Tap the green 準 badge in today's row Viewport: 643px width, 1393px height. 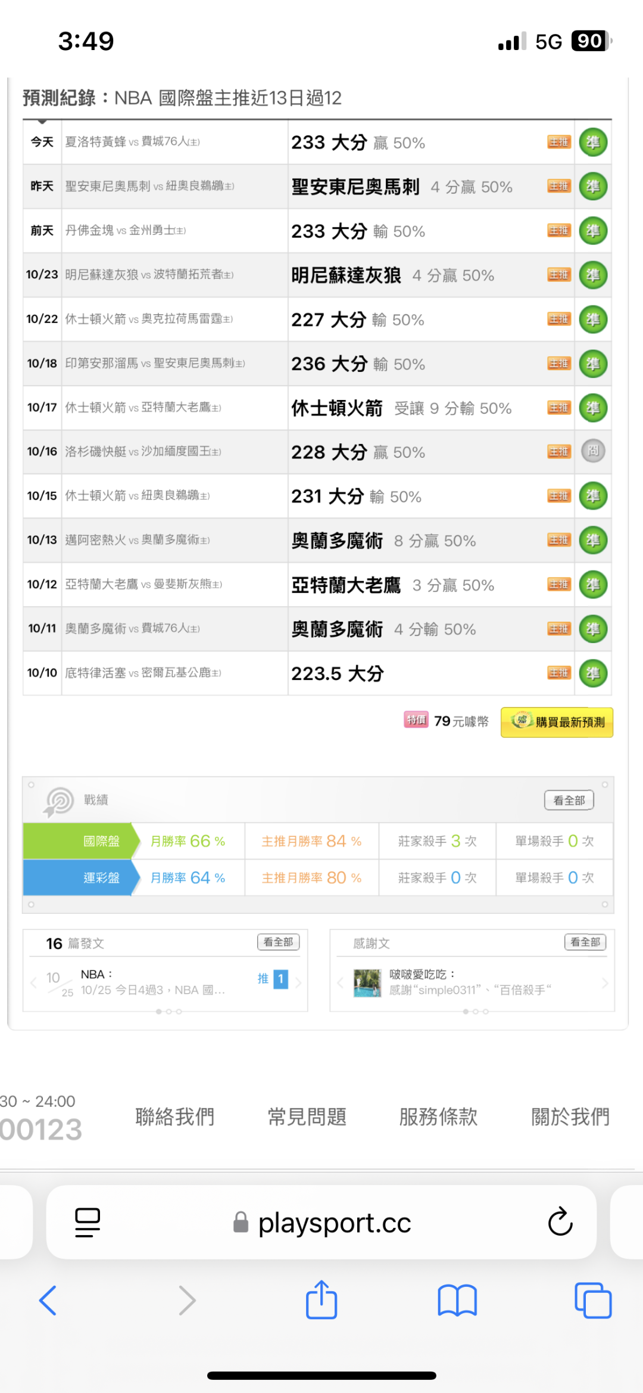[593, 142]
